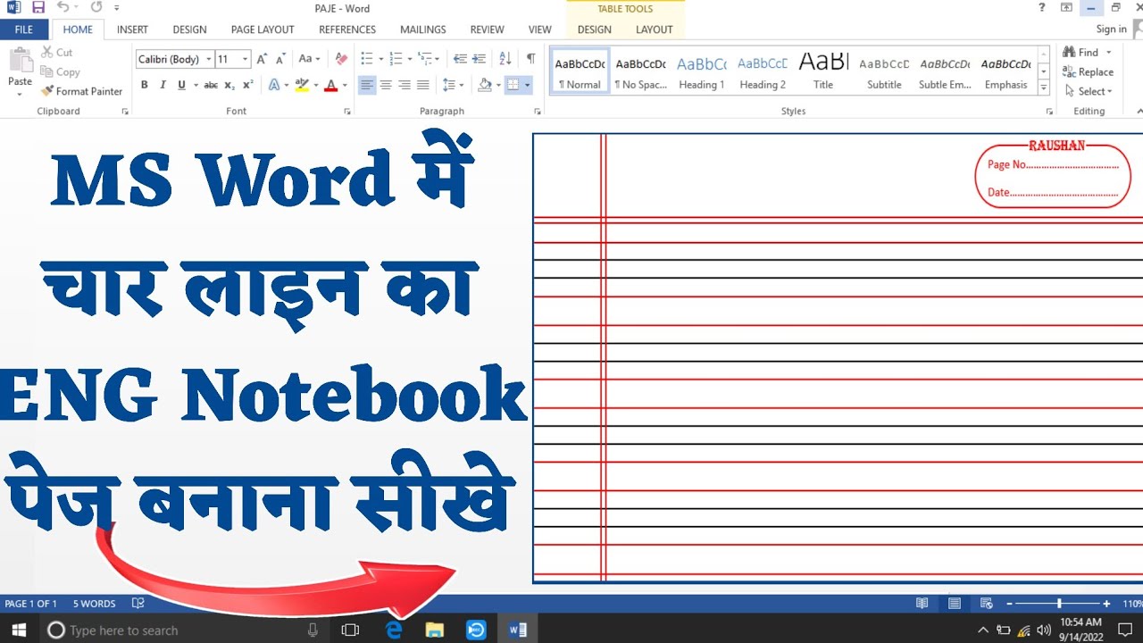Click the Copy button in Clipboard group
Image resolution: width=1143 pixels, height=643 pixels.
[60, 72]
